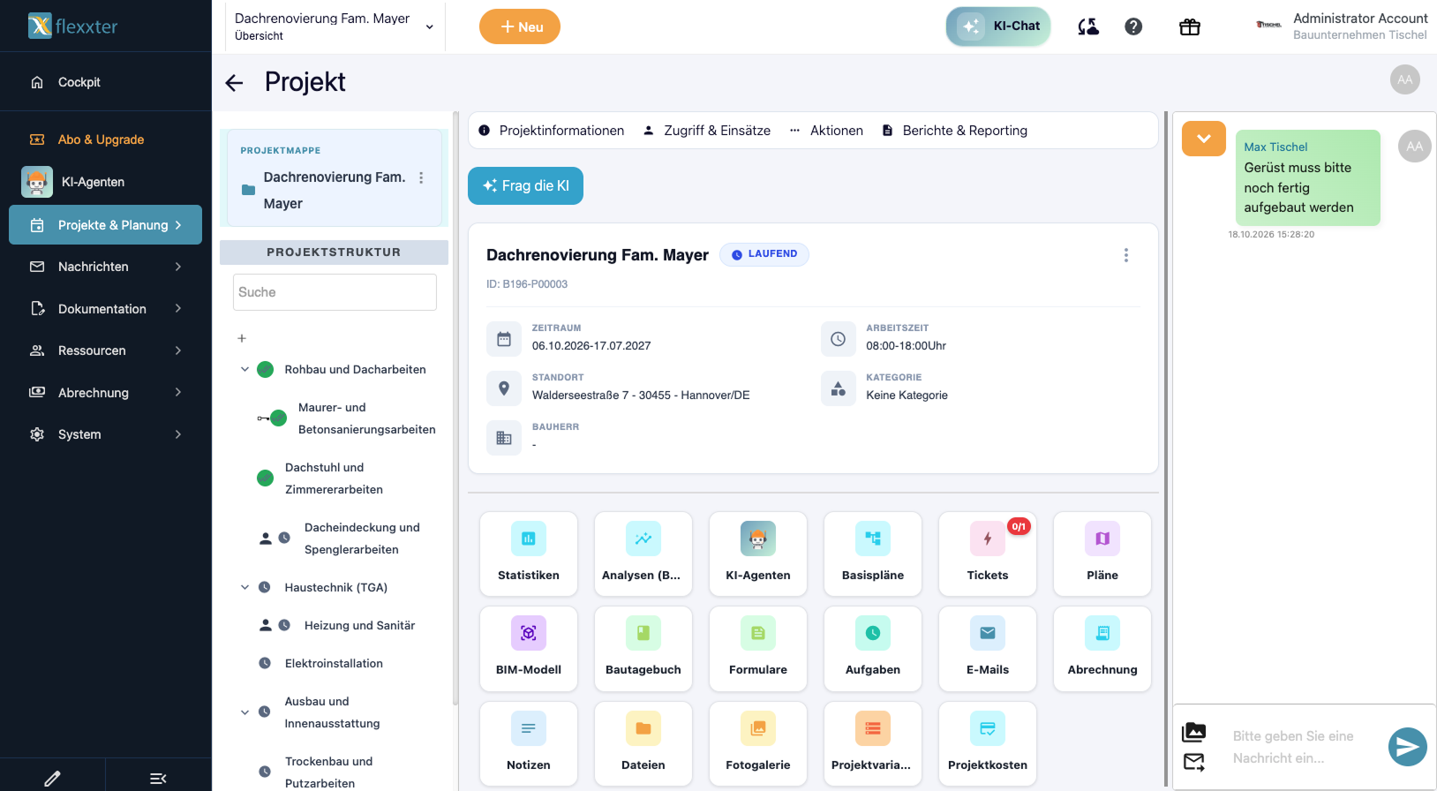Open the Basispläne tile
The width and height of the screenshot is (1437, 791).
[x=873, y=554]
